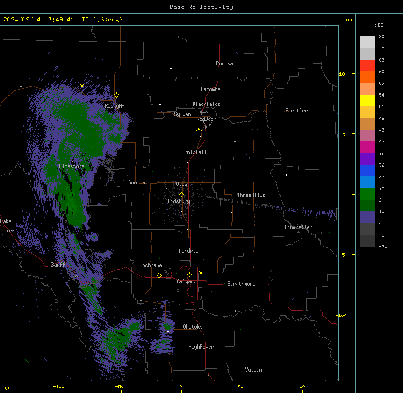The height and width of the screenshot is (393, 403).
Task: Click the dBZ legend heading
Action: point(379,25)
